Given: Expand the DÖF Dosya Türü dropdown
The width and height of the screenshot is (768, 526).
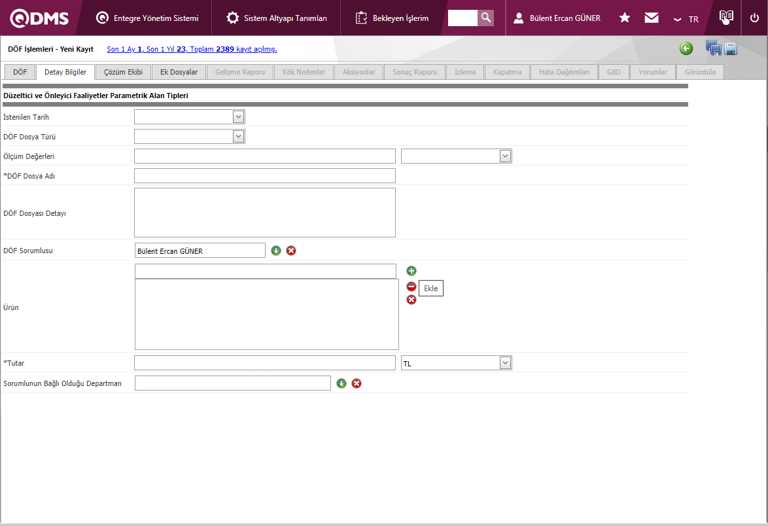Looking at the screenshot, I should pyautogui.click(x=238, y=137).
